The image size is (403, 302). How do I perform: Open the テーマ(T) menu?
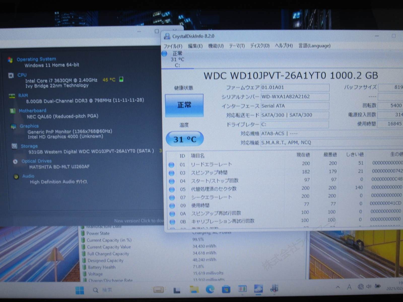click(x=237, y=46)
